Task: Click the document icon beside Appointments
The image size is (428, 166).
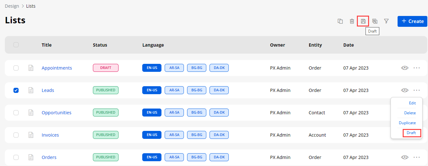Action: [x=31, y=68]
